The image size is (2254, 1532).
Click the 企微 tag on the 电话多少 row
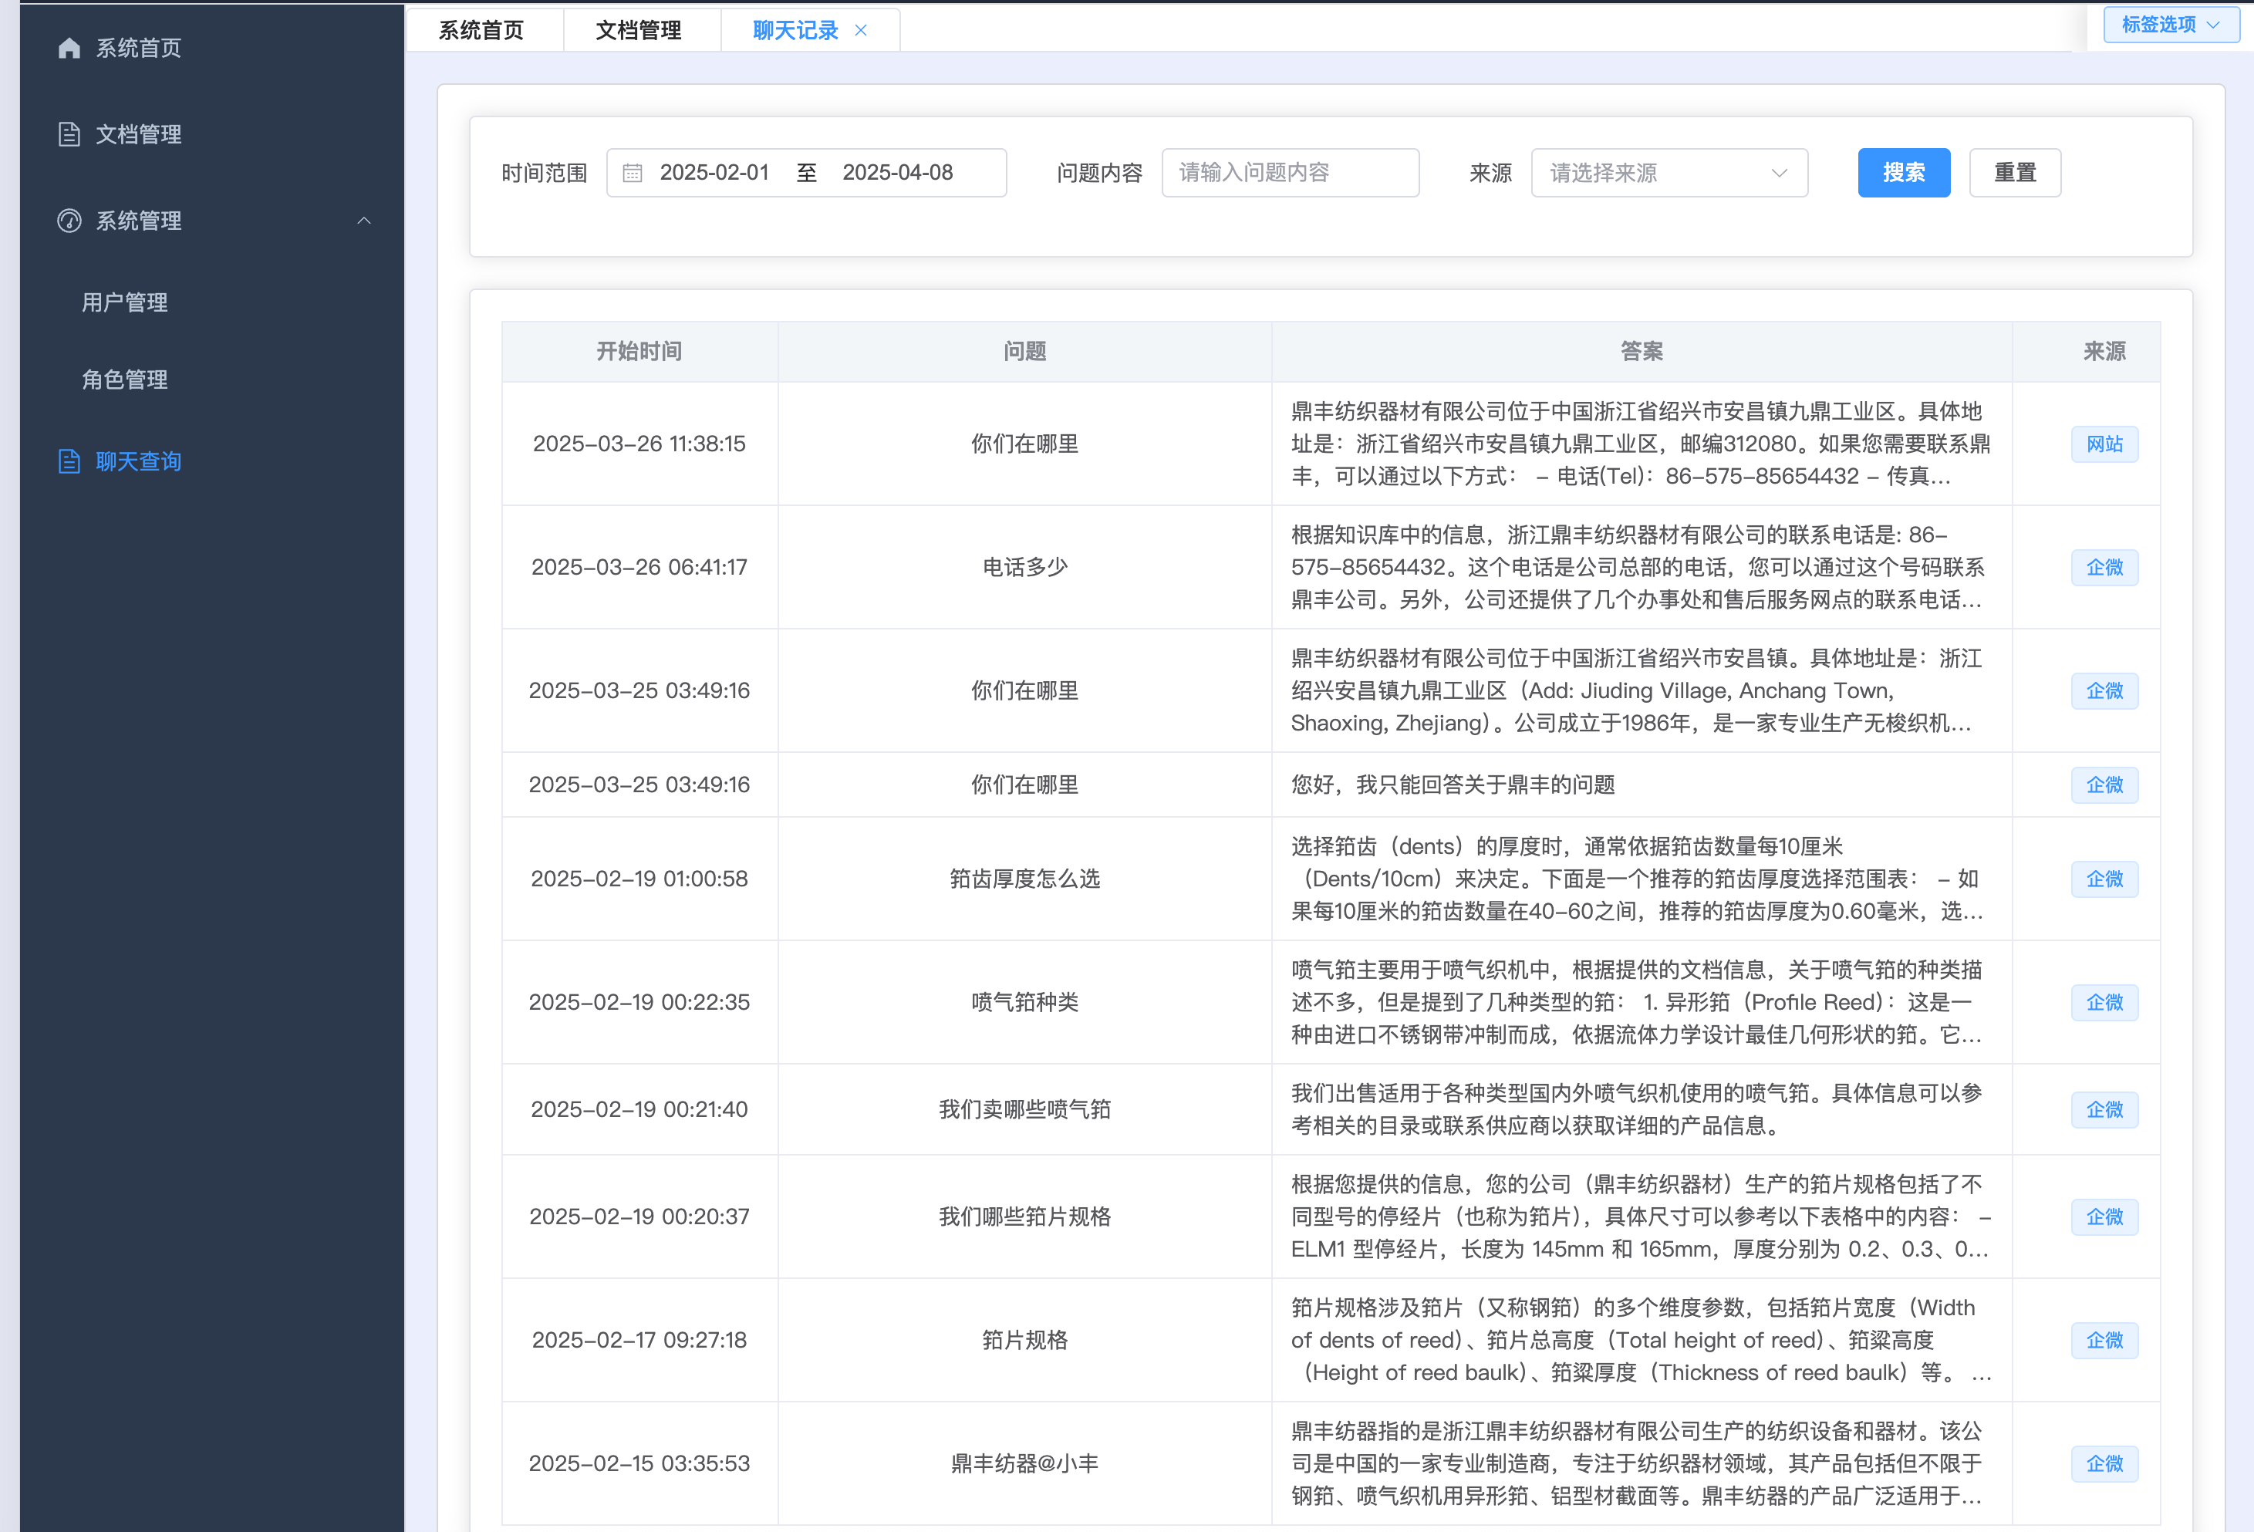click(2104, 567)
